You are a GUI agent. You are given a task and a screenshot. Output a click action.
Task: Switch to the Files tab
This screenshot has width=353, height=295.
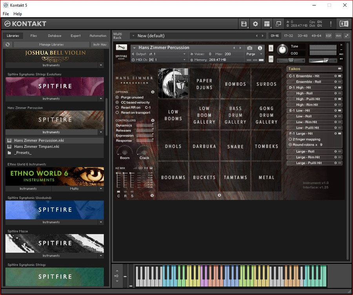click(34, 36)
